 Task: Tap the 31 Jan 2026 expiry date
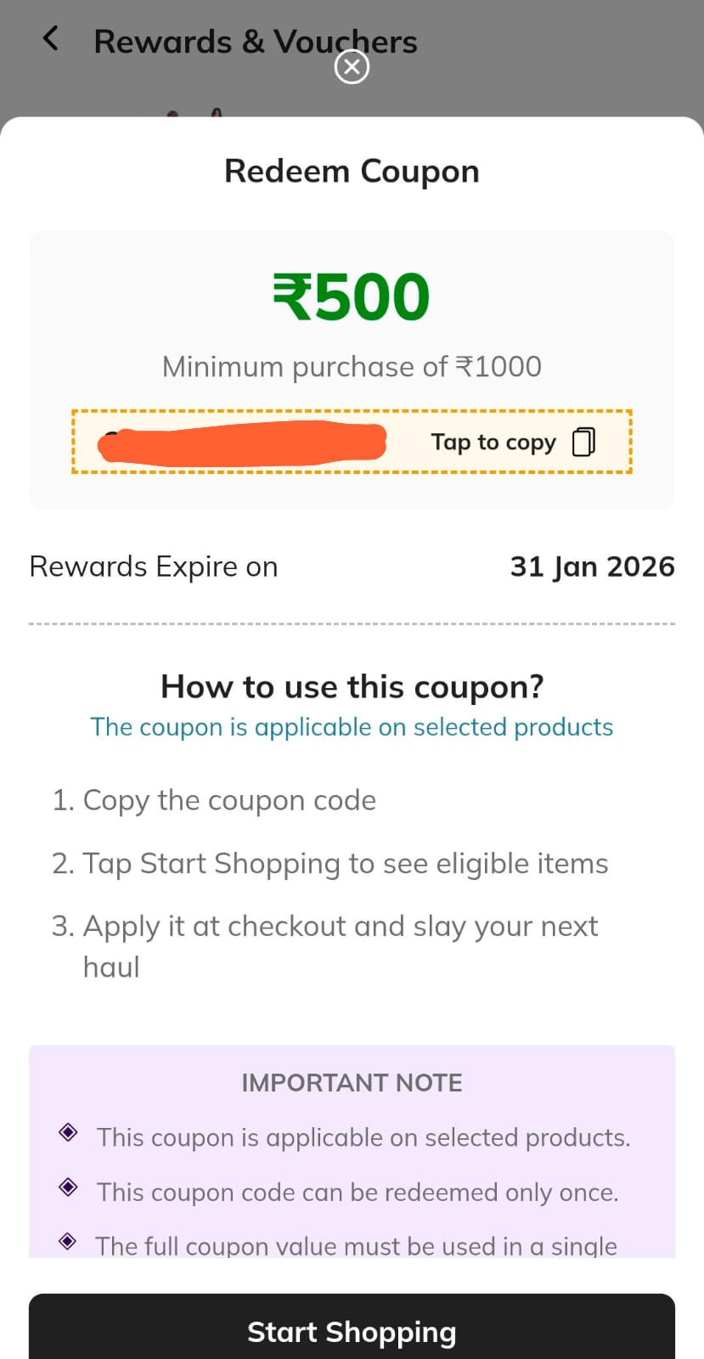pos(592,567)
